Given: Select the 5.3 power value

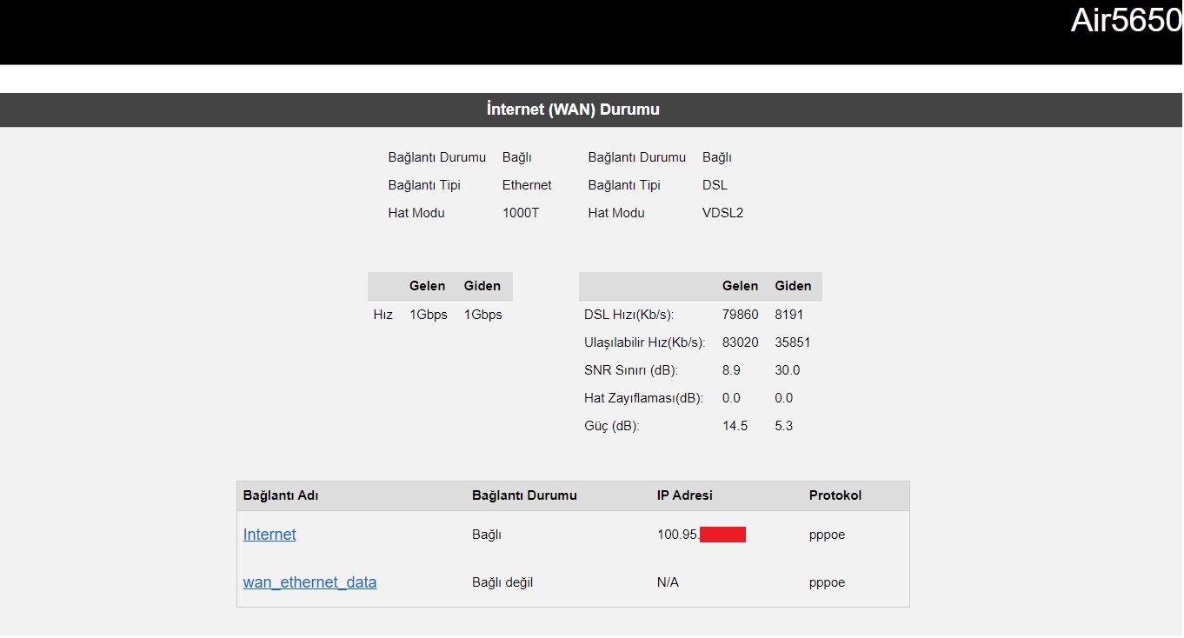Looking at the screenshot, I should (783, 426).
